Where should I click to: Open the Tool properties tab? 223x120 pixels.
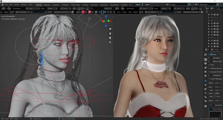[x=206, y=54]
